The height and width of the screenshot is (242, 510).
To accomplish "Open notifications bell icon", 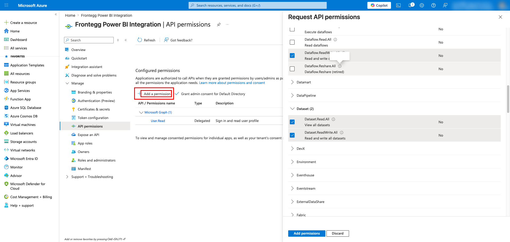I will [x=411, y=5].
